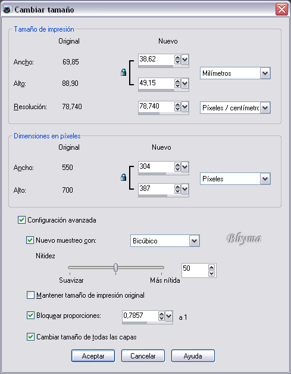Confirm with the Aceptar button
Viewport: 291px width, 374px height.
[93, 356]
